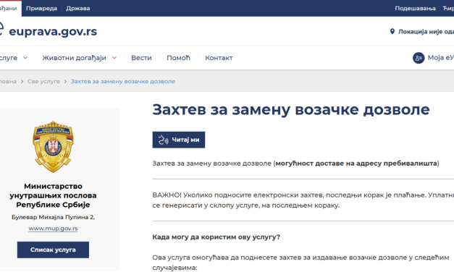Select the Грађани tab
454x272 pixels.
point(9,9)
